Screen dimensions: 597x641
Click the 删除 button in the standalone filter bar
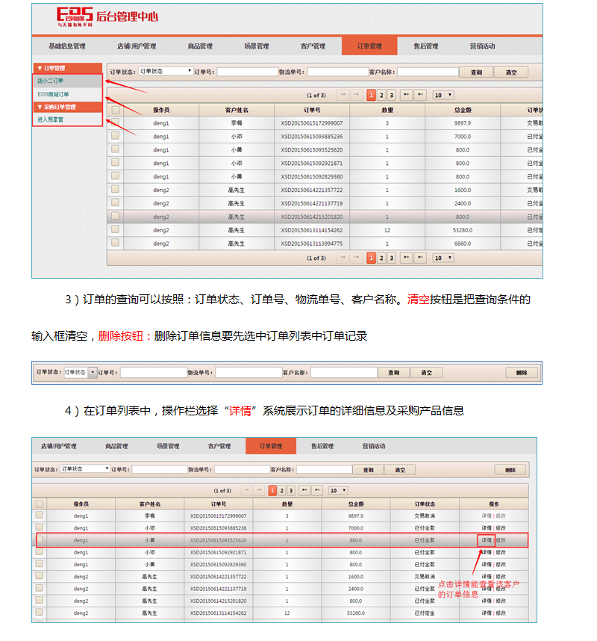click(x=522, y=372)
